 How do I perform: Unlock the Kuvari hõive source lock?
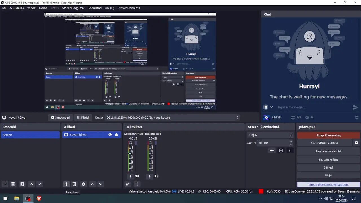click(x=116, y=135)
